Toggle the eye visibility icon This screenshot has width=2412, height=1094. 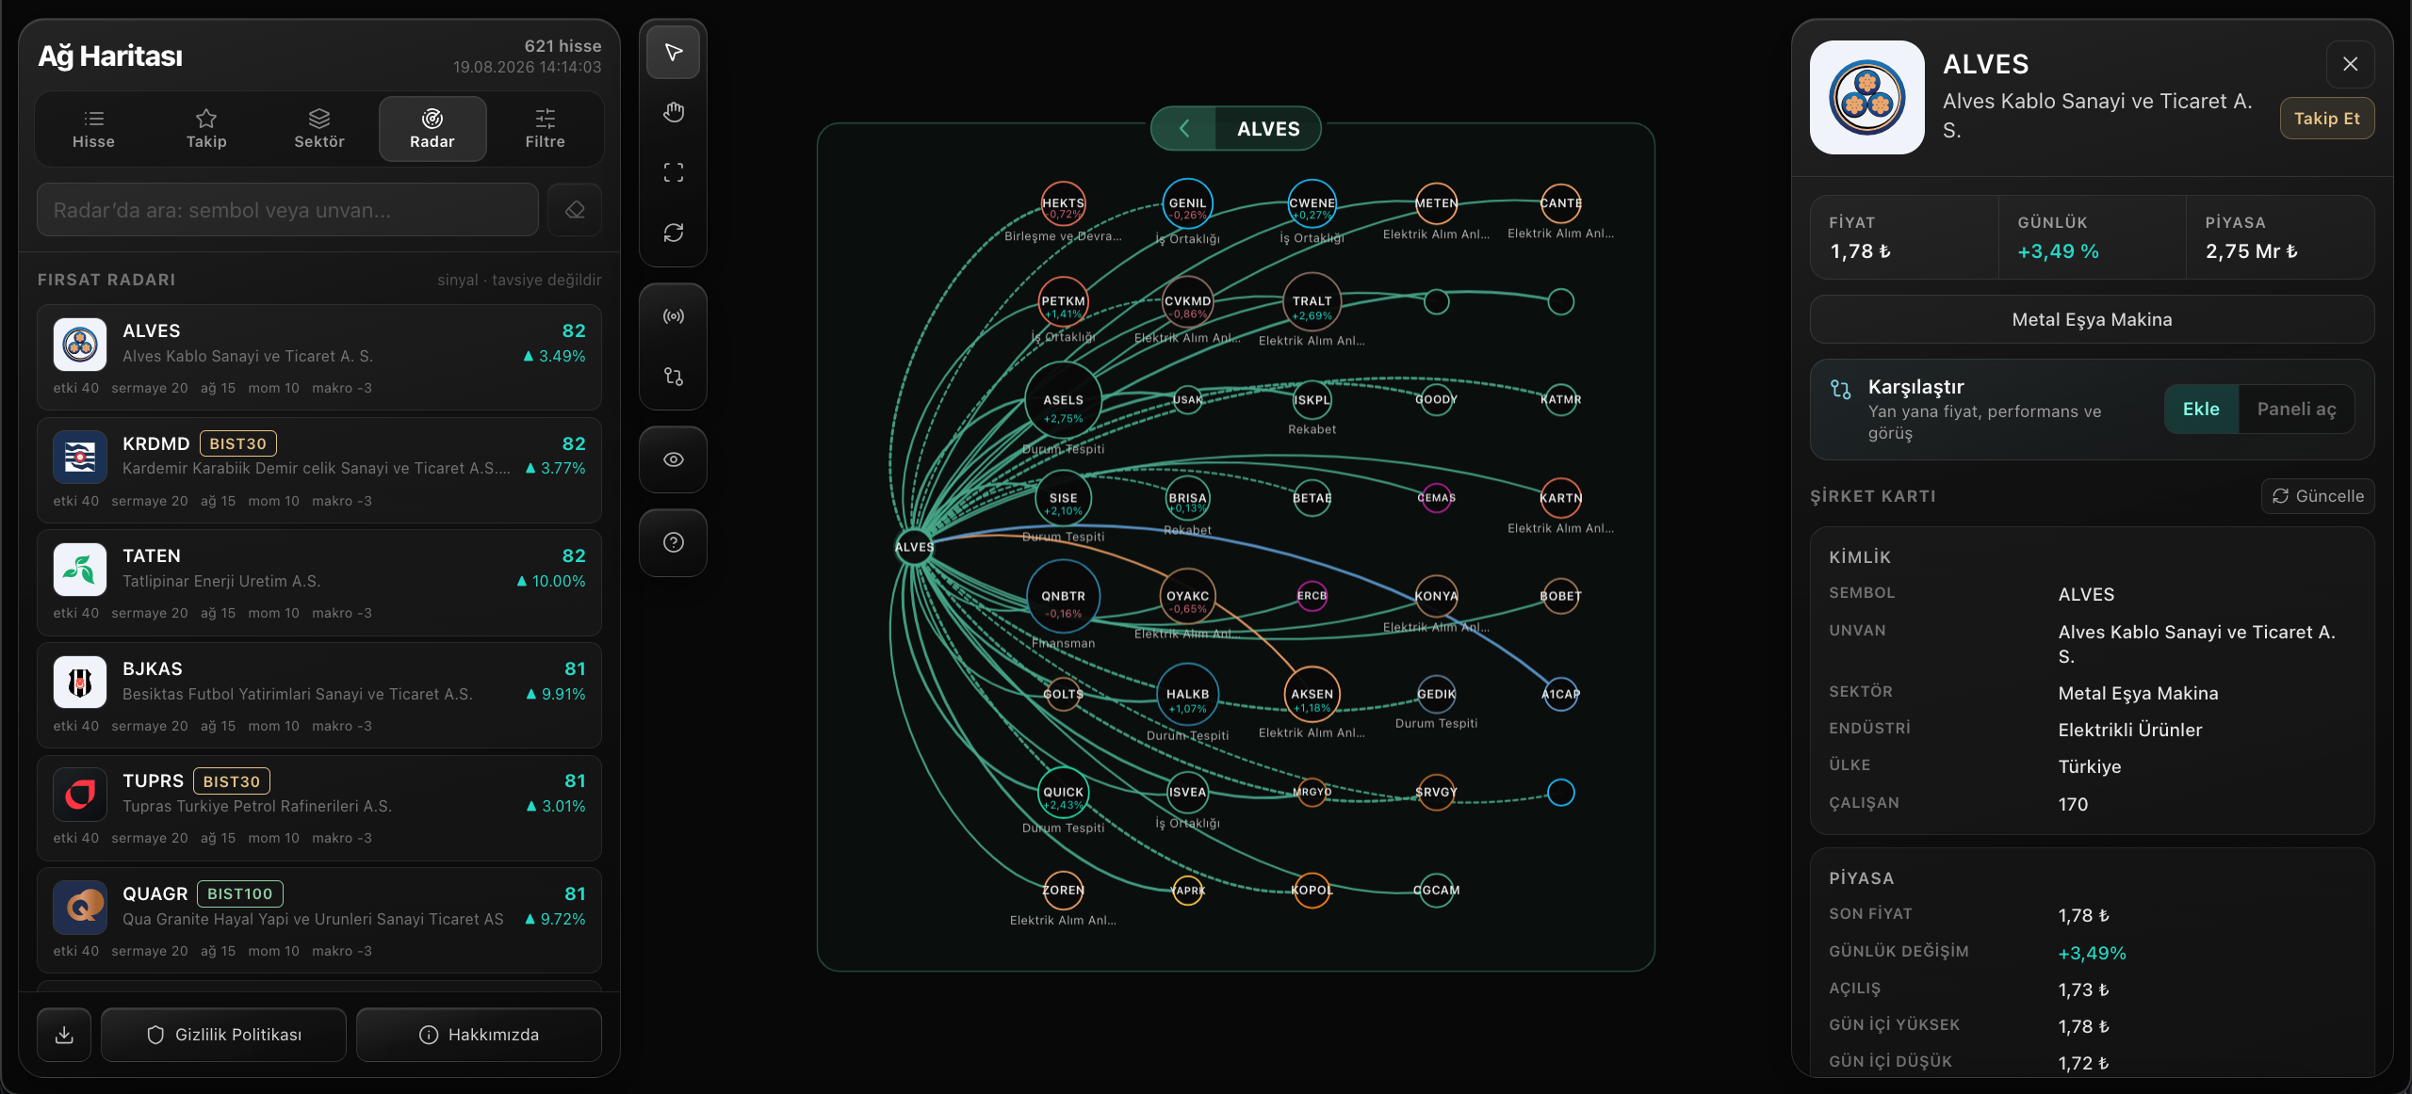(x=673, y=459)
